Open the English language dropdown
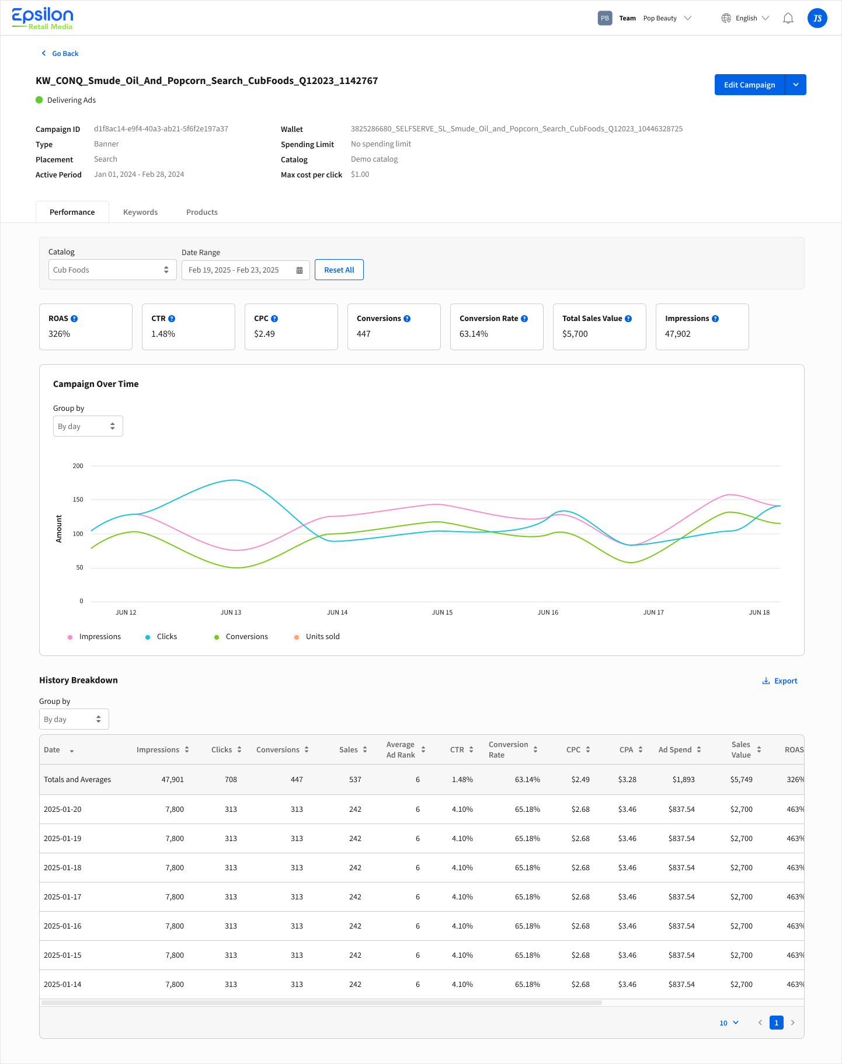This screenshot has width=842, height=1064. [x=752, y=18]
